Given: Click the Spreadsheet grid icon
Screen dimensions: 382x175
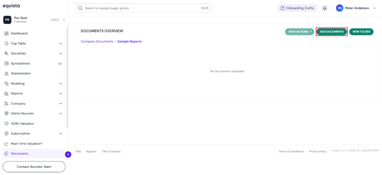Looking at the screenshot, I should coord(7,63).
